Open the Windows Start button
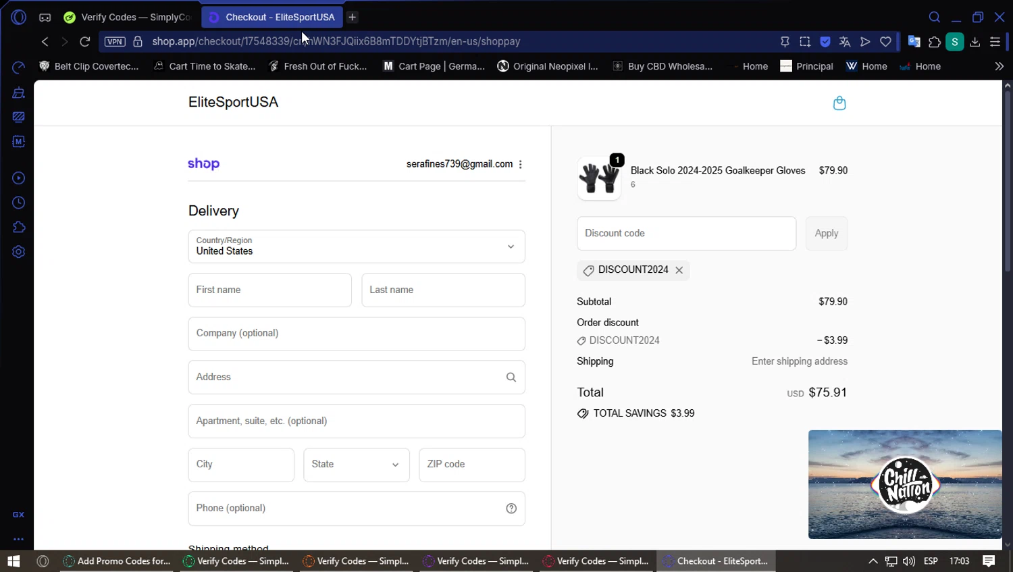 point(14,561)
